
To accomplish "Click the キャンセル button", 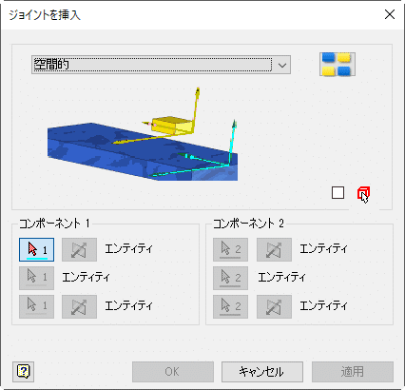I will [x=262, y=372].
